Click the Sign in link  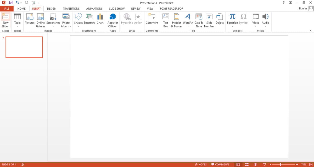[302, 9]
